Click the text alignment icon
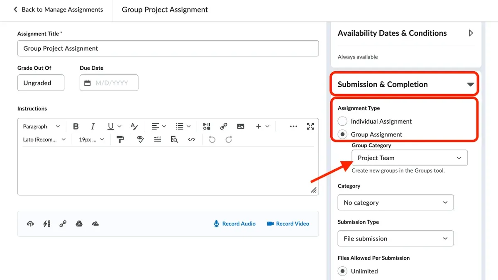The image size is (498, 280). [x=155, y=127]
